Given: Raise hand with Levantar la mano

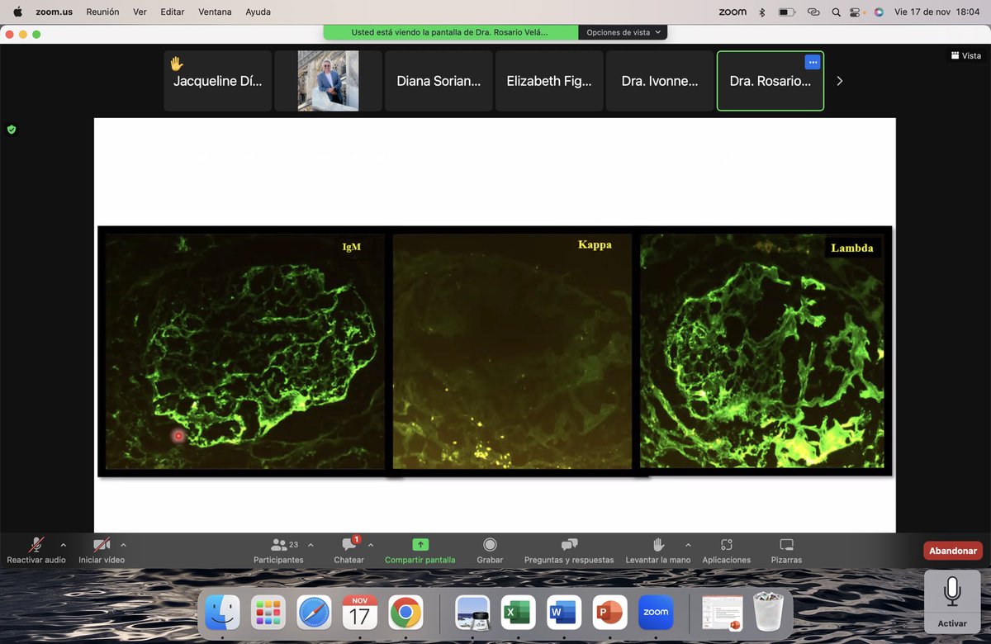Looking at the screenshot, I should (x=658, y=551).
